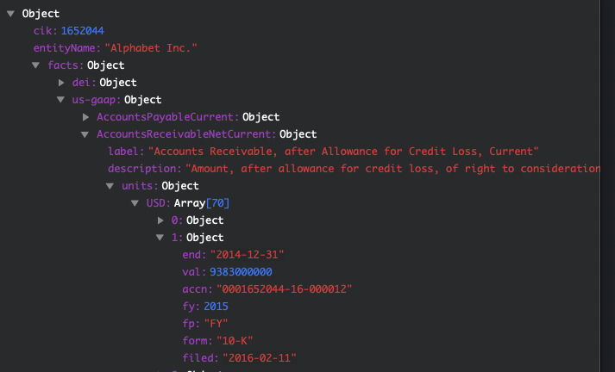Expand the dei object triangle

point(61,83)
